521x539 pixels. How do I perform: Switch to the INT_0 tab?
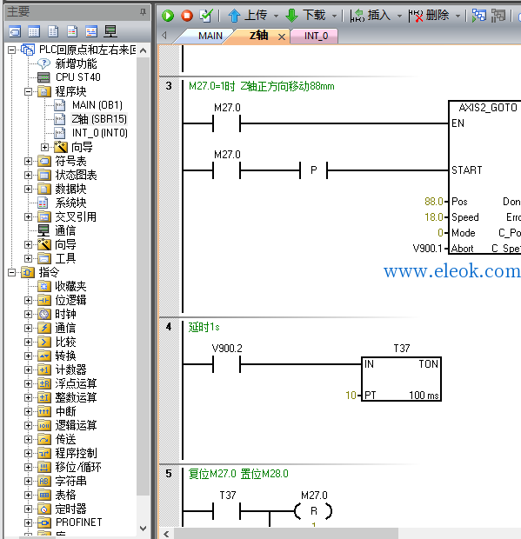coord(316,36)
